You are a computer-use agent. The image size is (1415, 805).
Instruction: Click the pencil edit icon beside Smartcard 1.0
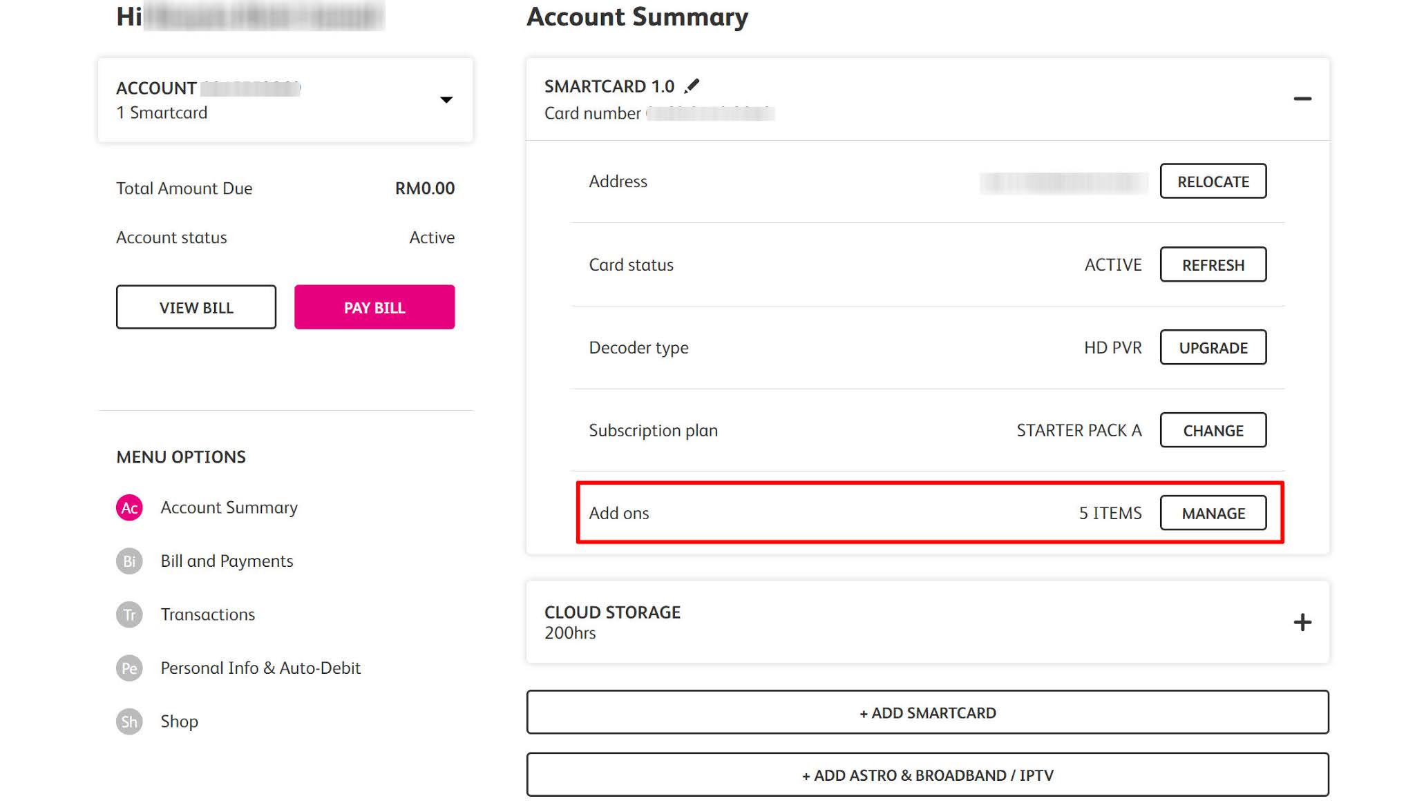[692, 86]
